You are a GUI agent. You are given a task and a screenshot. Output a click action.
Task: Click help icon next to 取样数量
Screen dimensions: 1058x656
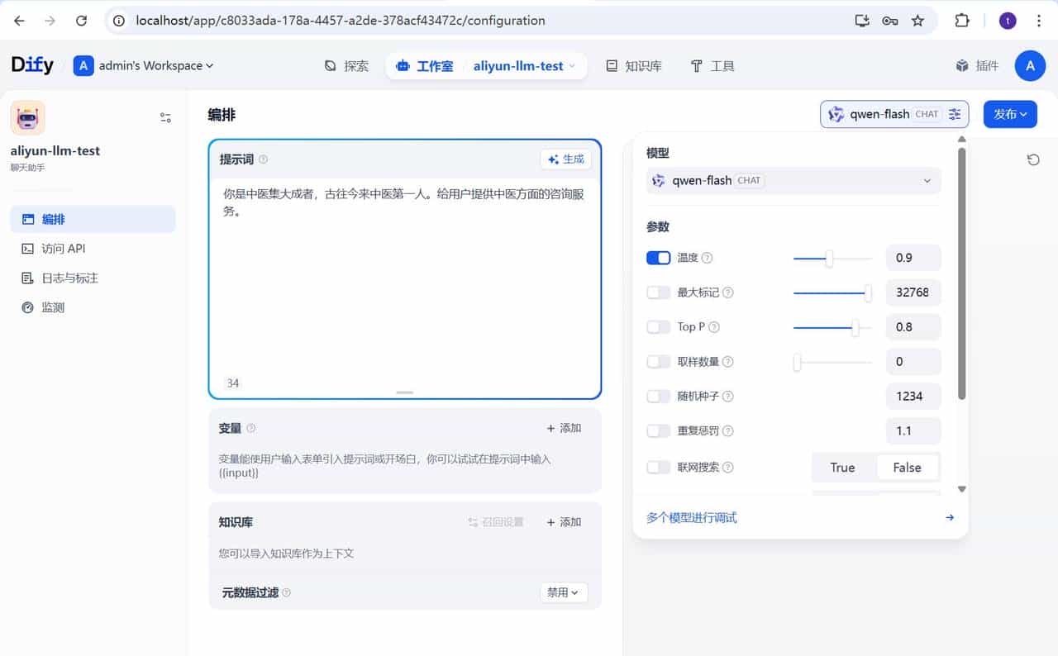727,362
